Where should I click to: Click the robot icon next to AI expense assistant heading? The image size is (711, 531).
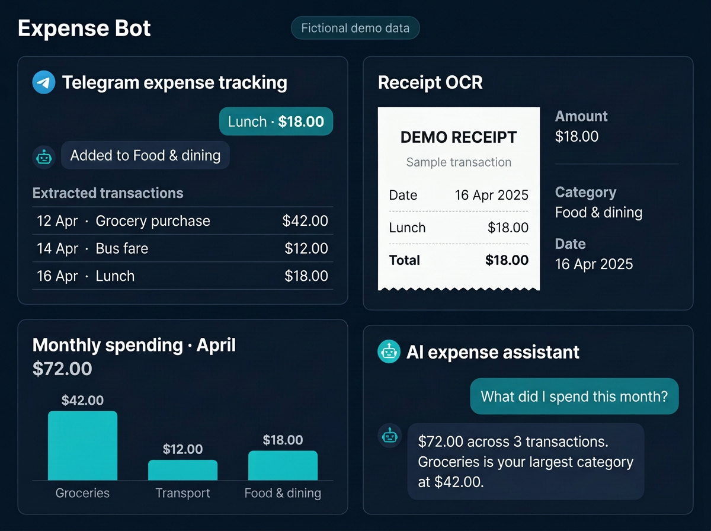(x=389, y=352)
